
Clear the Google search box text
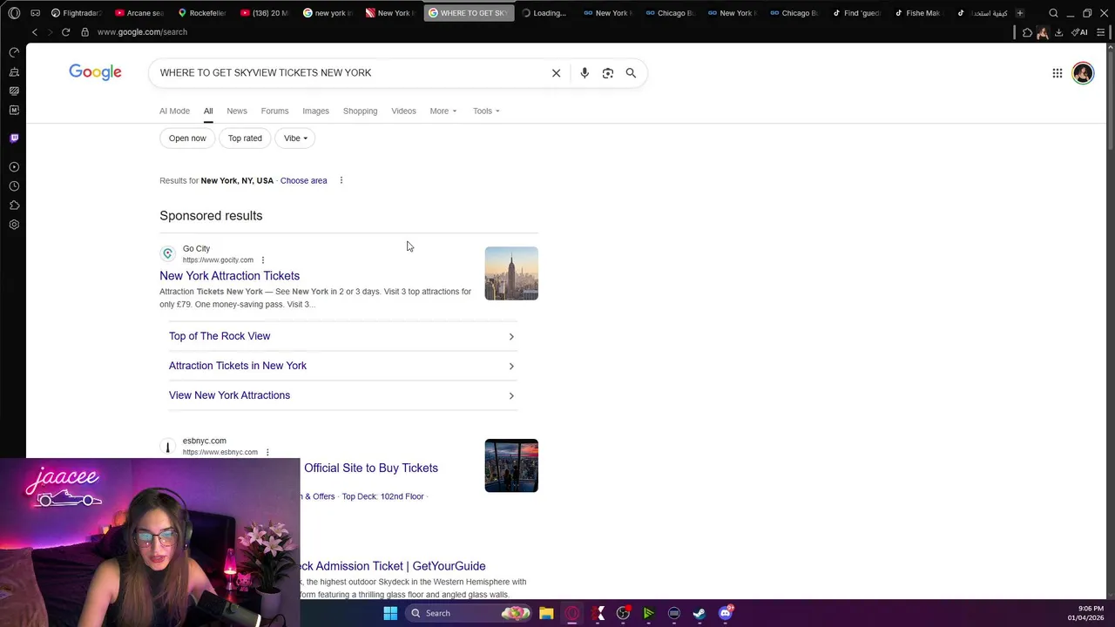pos(556,73)
